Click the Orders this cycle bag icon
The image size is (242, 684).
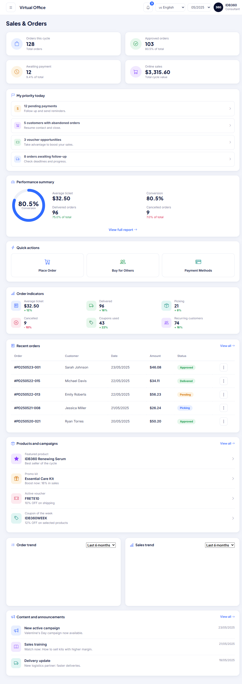tap(17, 44)
